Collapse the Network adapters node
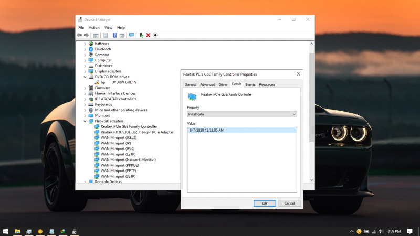 85,121
